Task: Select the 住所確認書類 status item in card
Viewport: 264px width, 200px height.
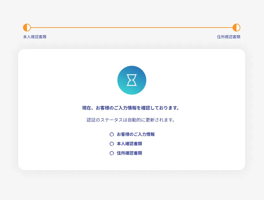Action: 126,153
